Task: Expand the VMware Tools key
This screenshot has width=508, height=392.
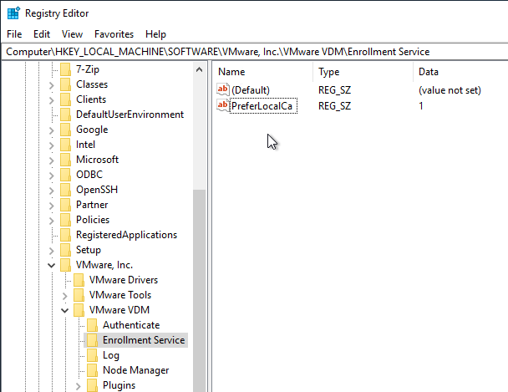Action: tap(65, 296)
